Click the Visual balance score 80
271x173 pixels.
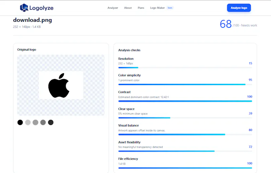point(250,130)
